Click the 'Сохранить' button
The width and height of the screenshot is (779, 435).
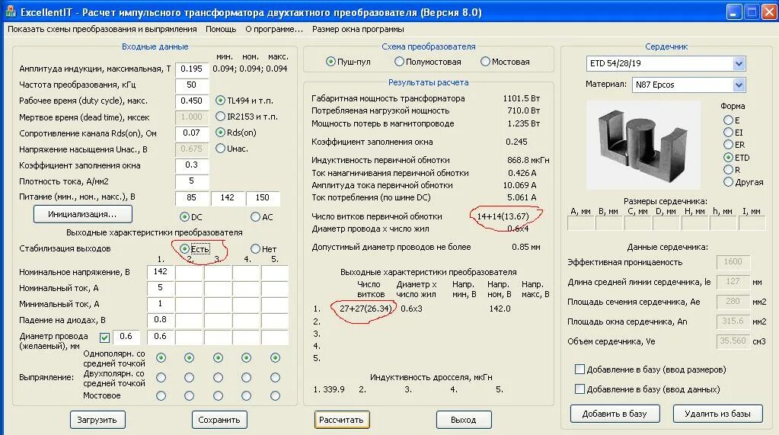coord(219,420)
